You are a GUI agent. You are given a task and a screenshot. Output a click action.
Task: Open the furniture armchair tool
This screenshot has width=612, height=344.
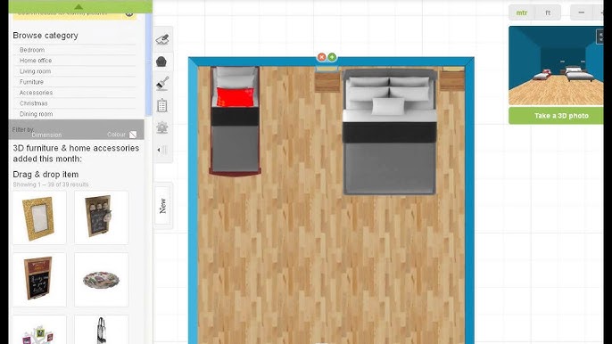tap(161, 61)
